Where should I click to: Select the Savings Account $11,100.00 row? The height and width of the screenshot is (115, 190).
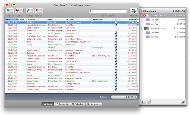(163, 28)
